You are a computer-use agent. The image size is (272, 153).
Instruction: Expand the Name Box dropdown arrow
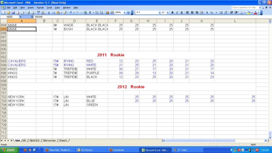(21, 17)
